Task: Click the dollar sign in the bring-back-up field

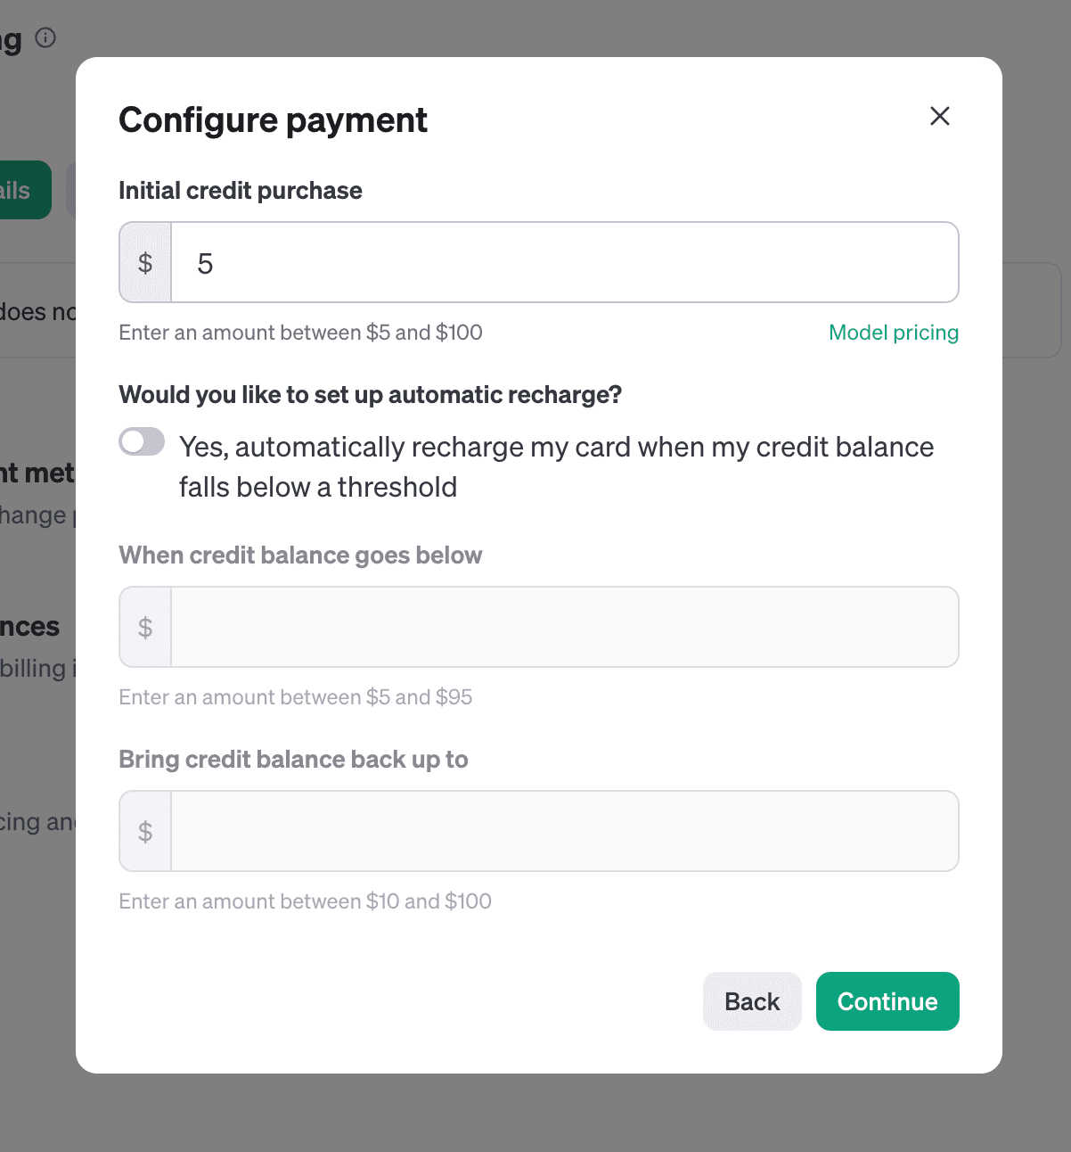Action: click(x=145, y=832)
